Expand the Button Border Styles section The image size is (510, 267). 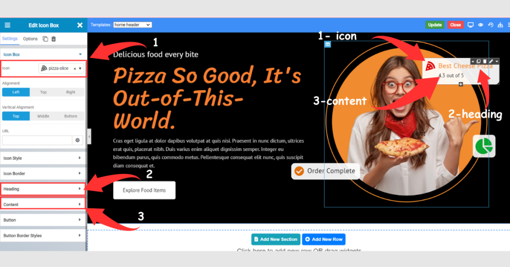pos(43,236)
